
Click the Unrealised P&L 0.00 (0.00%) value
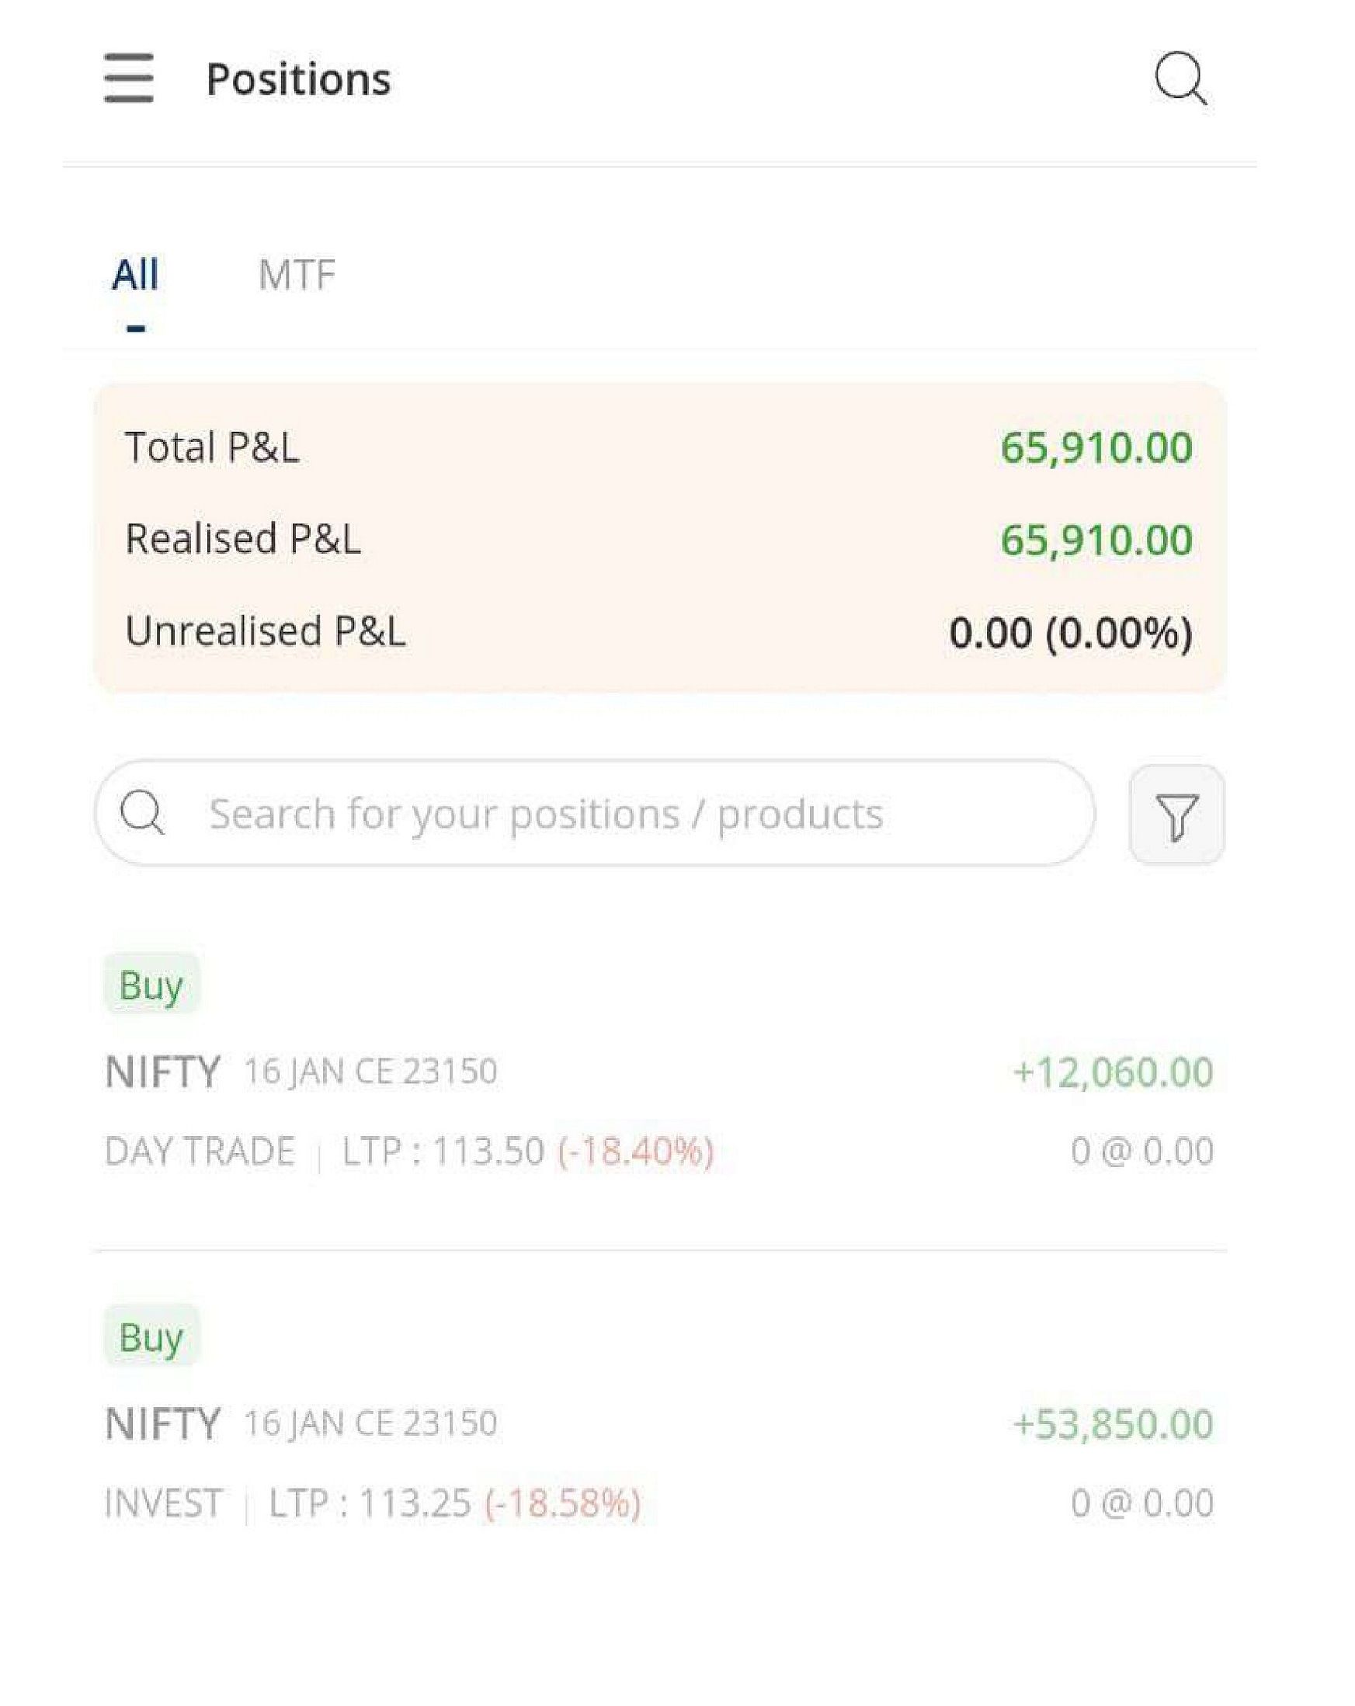[1071, 632]
